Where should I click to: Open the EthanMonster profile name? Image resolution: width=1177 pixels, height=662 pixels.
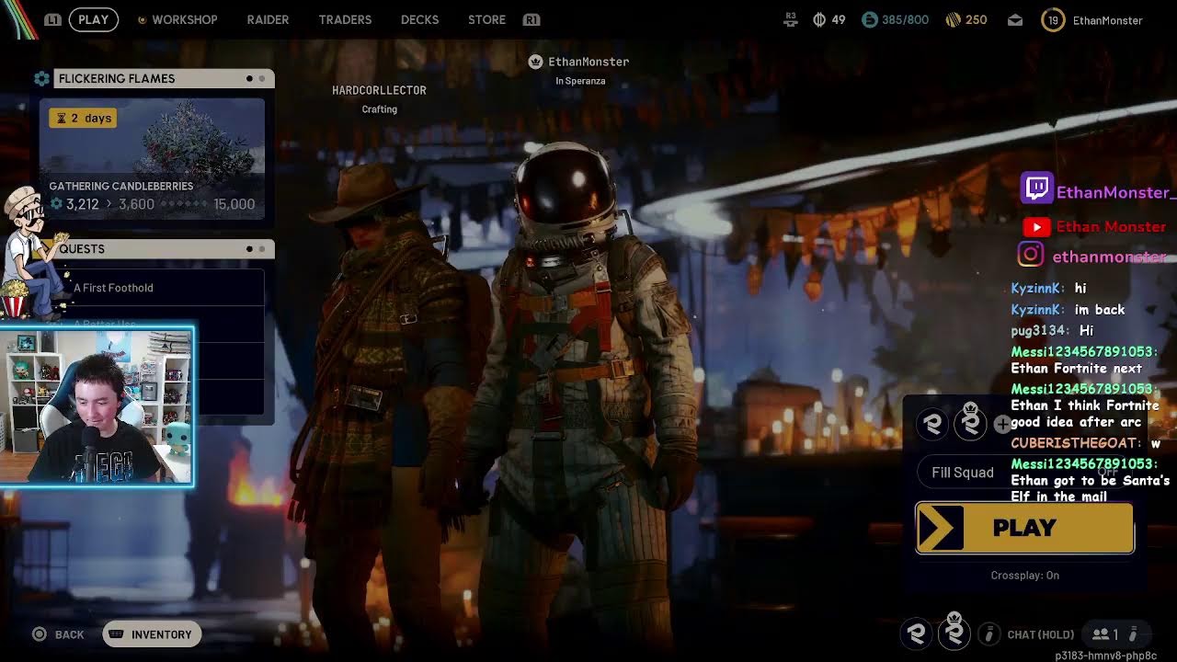pos(1107,20)
